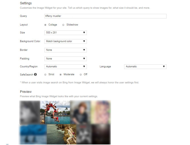Click the Country/Region label

29,67
